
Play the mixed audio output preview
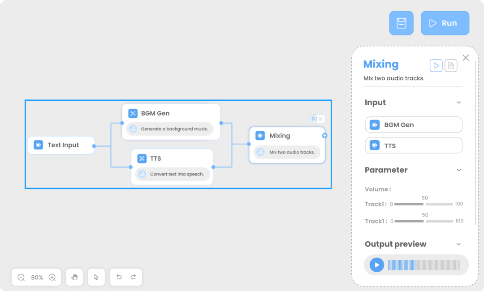click(376, 265)
